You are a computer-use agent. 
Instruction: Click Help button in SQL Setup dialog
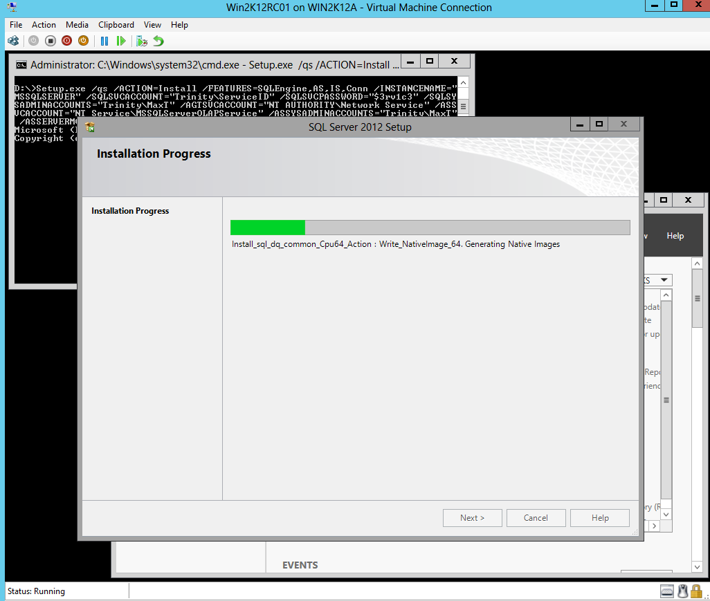pyautogui.click(x=600, y=518)
